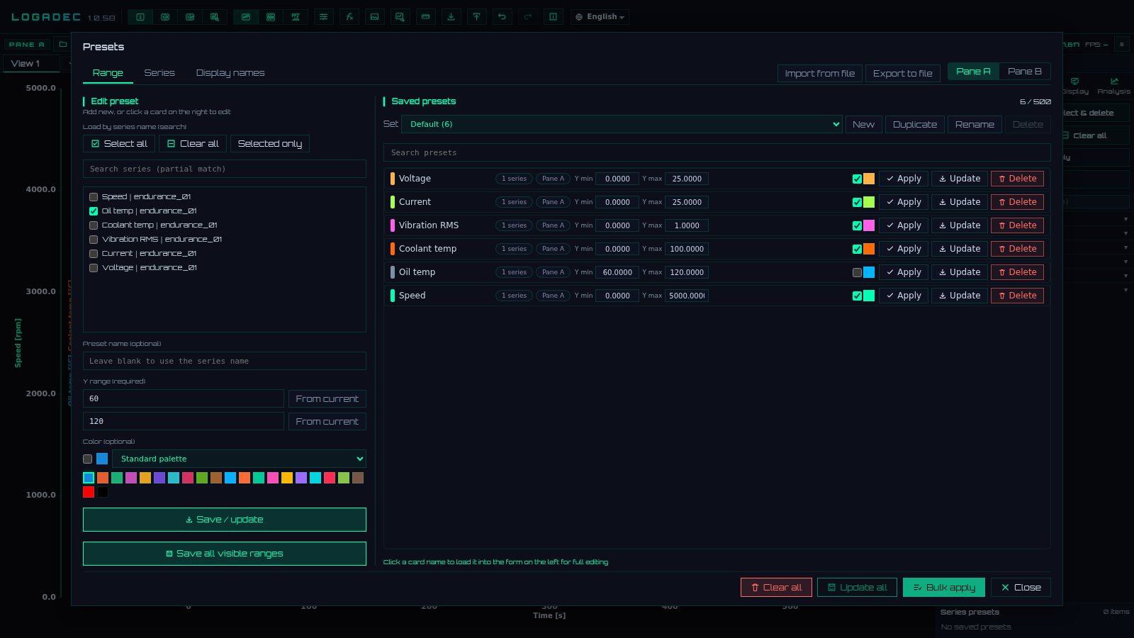
Task: Click the image export icon in top toolbar
Action: [375, 17]
